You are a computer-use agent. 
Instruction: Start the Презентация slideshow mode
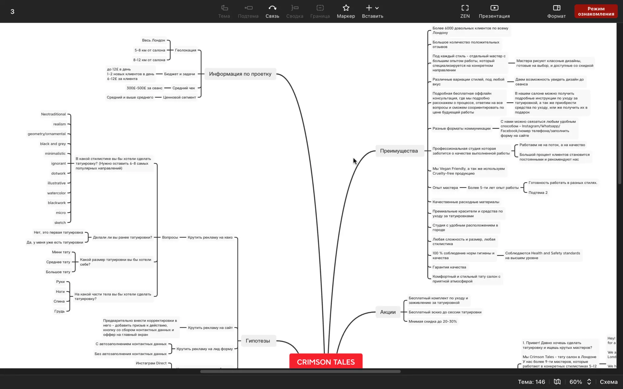[x=494, y=8]
